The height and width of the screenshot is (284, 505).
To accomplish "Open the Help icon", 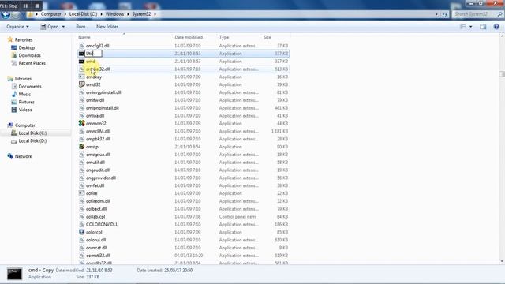I will click(x=496, y=27).
